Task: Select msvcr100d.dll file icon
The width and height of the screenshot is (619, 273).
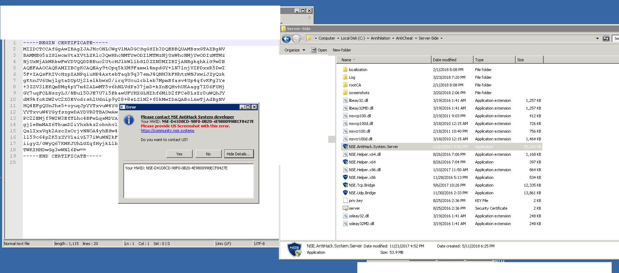Action: coord(345,139)
